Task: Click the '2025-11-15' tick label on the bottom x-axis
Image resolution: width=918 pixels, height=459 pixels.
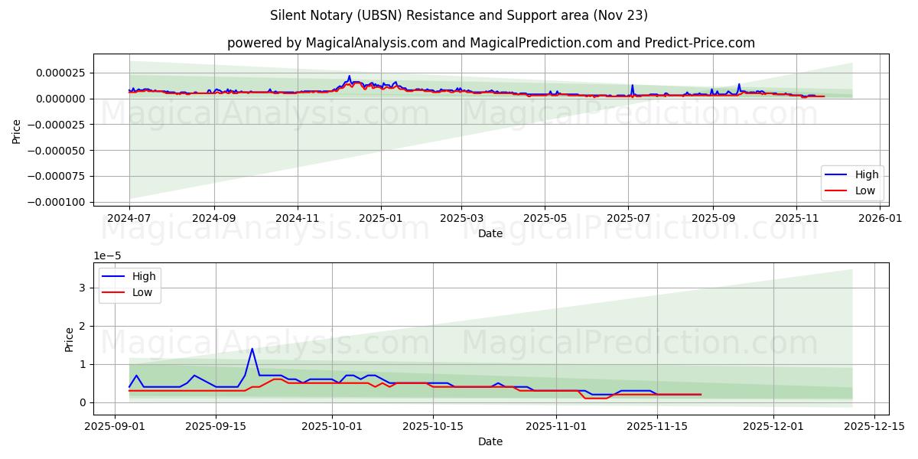Action: 657,427
